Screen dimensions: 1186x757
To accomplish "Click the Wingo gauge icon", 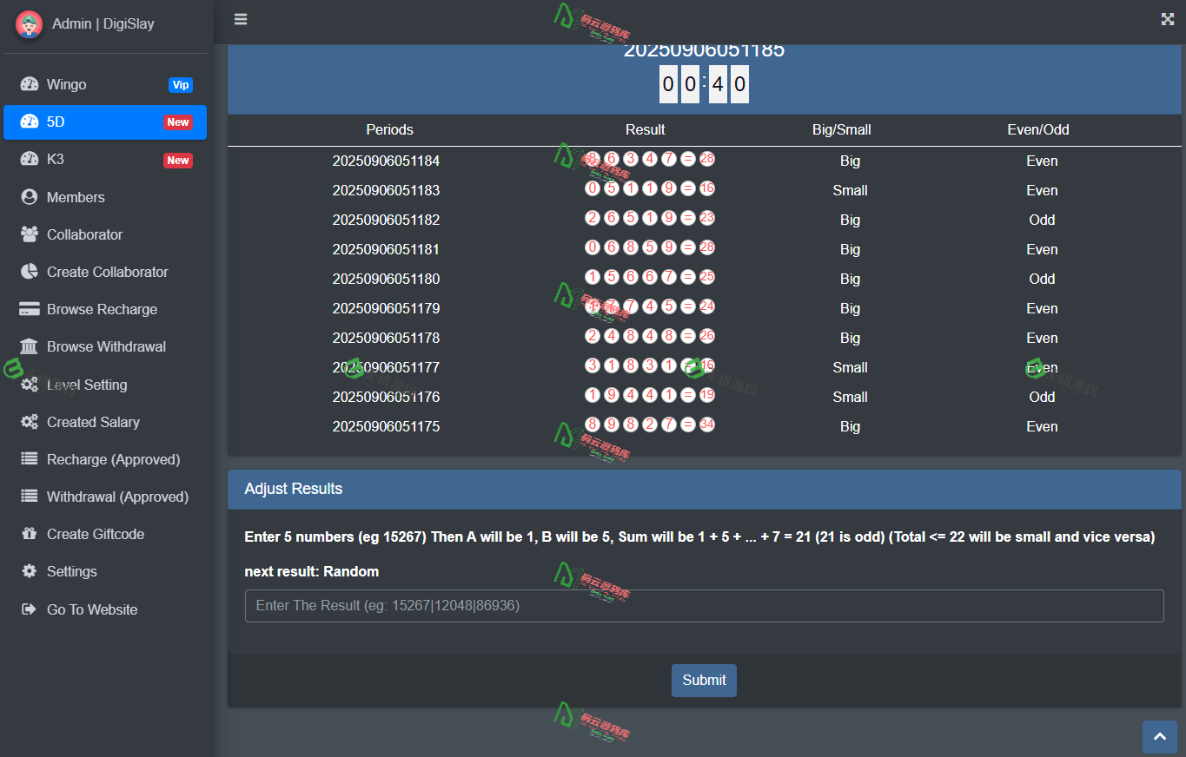I will [x=30, y=84].
